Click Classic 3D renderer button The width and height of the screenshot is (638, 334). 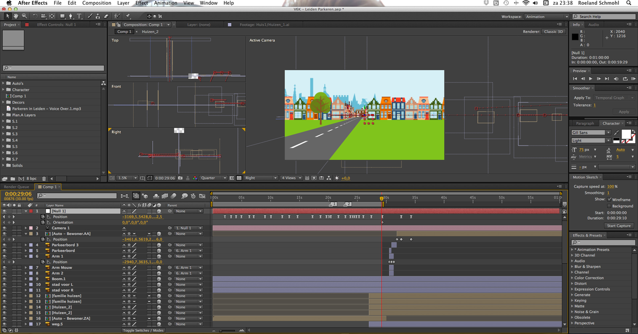(553, 31)
